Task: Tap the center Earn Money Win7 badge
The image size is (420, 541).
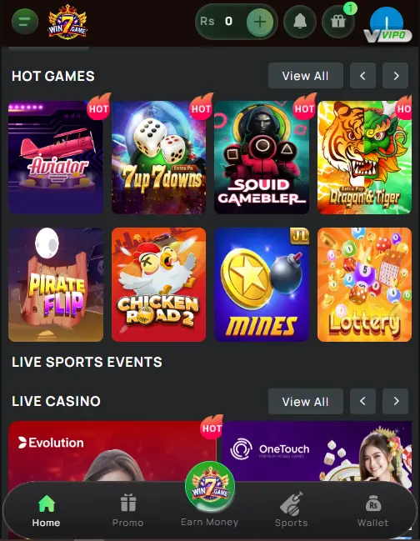Action: coord(210,487)
